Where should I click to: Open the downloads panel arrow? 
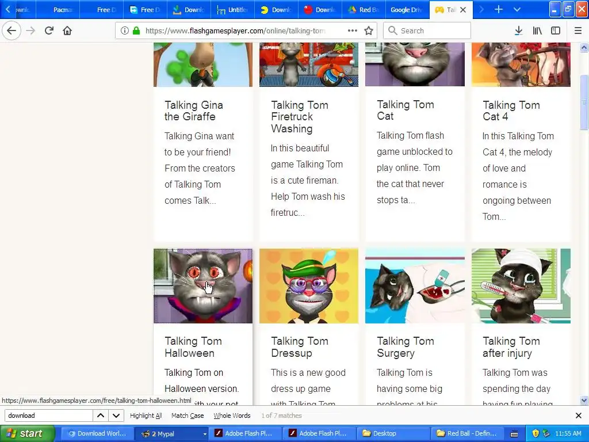[519, 31]
